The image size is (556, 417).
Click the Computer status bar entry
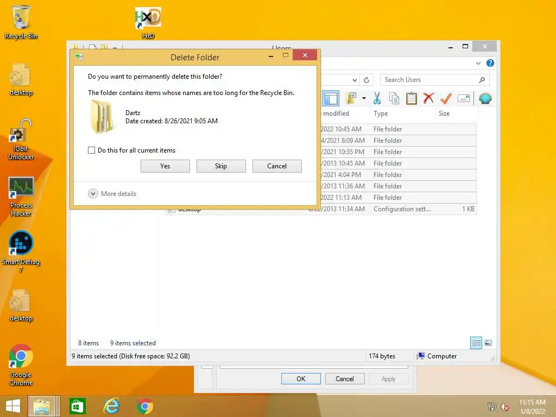tap(437, 356)
